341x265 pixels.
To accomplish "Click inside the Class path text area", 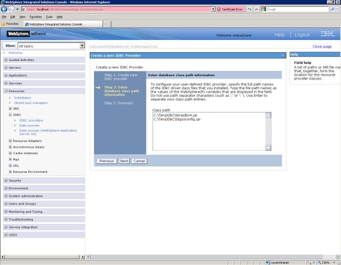I will click(x=209, y=131).
